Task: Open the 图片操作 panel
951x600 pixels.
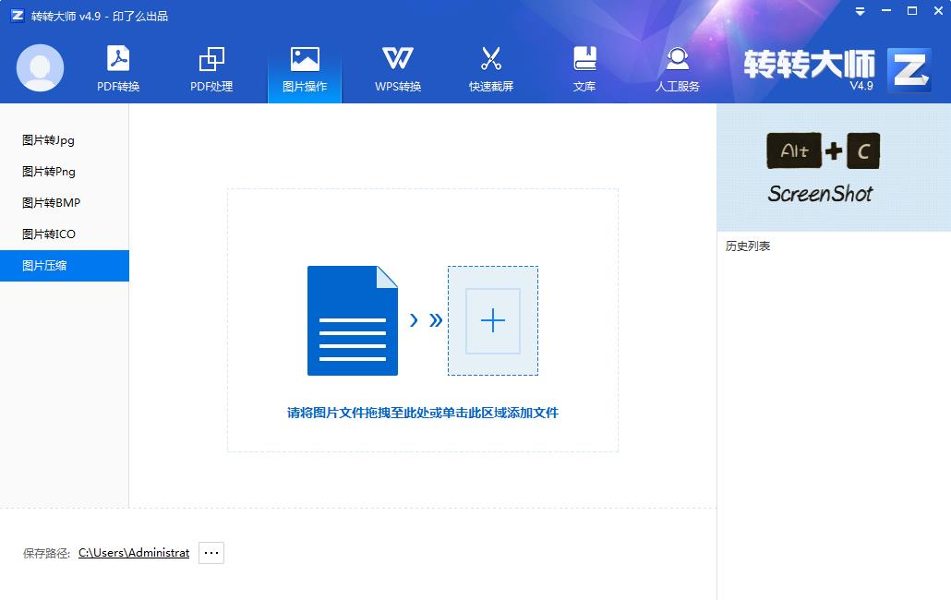Action: point(304,69)
